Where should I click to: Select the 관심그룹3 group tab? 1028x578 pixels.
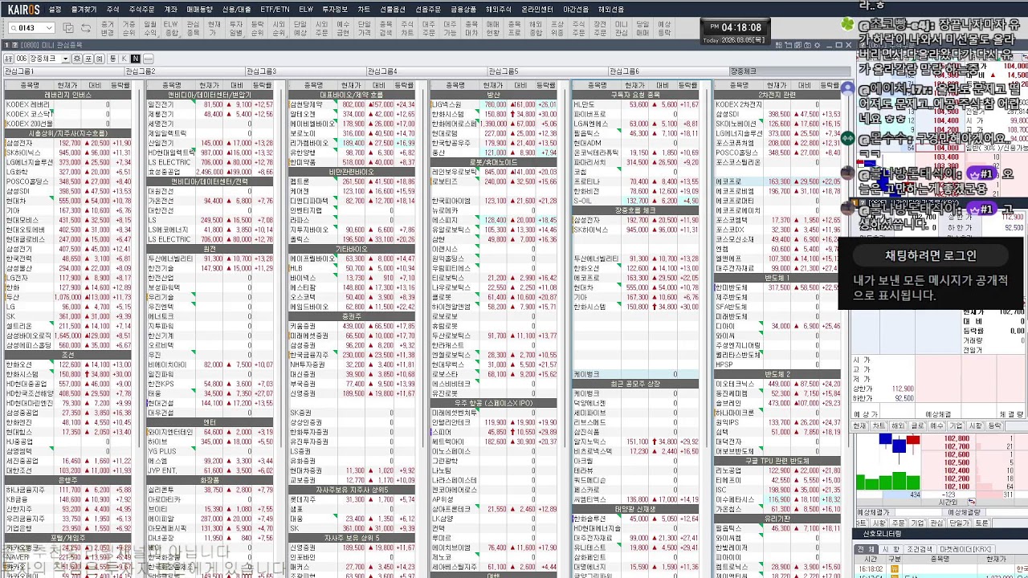(x=305, y=71)
